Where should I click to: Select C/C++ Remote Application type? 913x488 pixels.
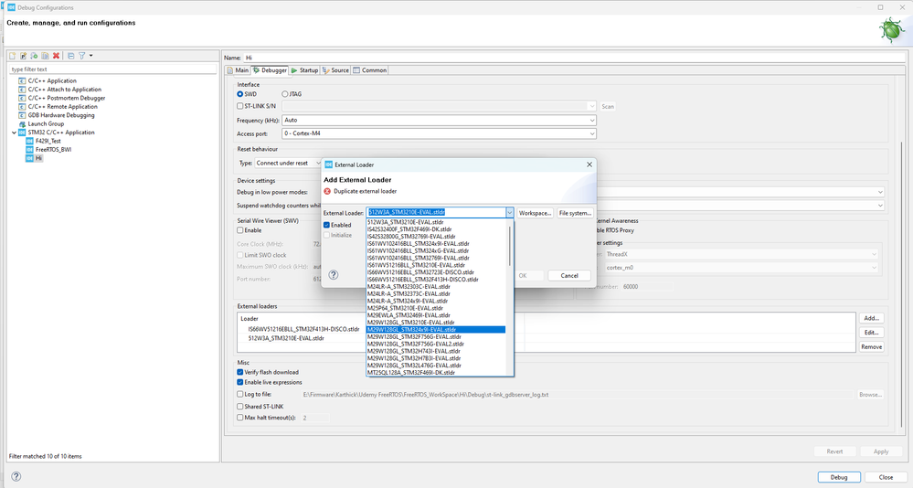(x=62, y=107)
